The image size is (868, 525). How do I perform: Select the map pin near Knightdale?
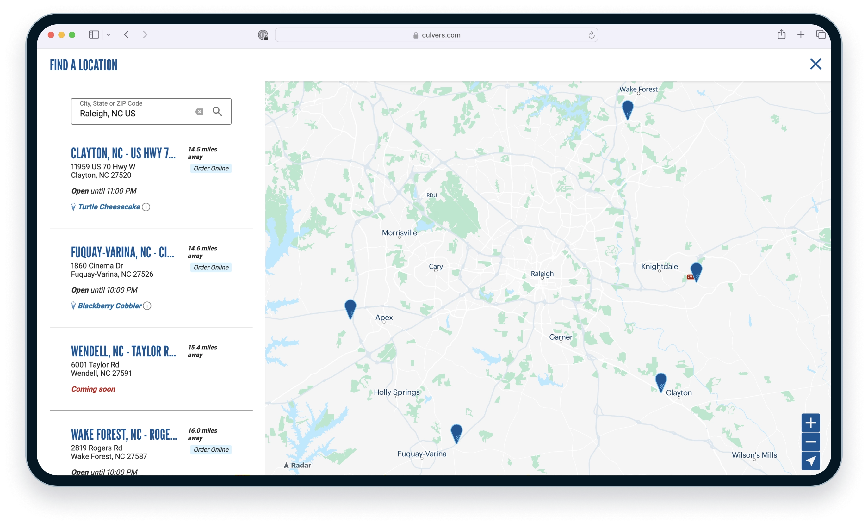point(696,271)
